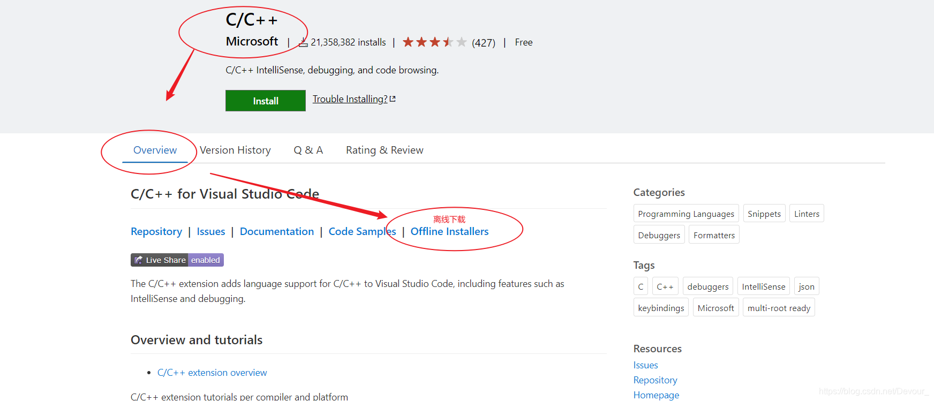Select the Snippets category

764,214
